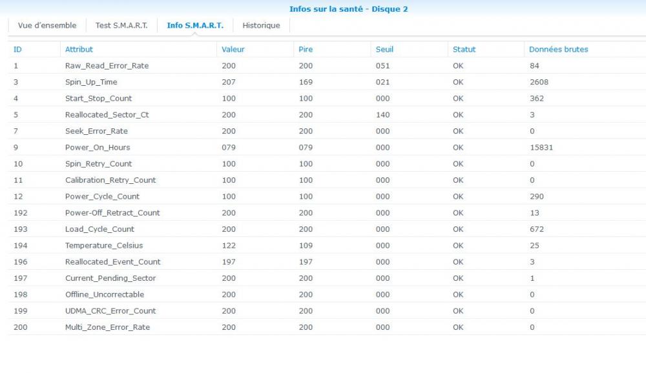Click Valeur 207 for Spin_Up_Time
This screenshot has height=373, width=646.
229,82
